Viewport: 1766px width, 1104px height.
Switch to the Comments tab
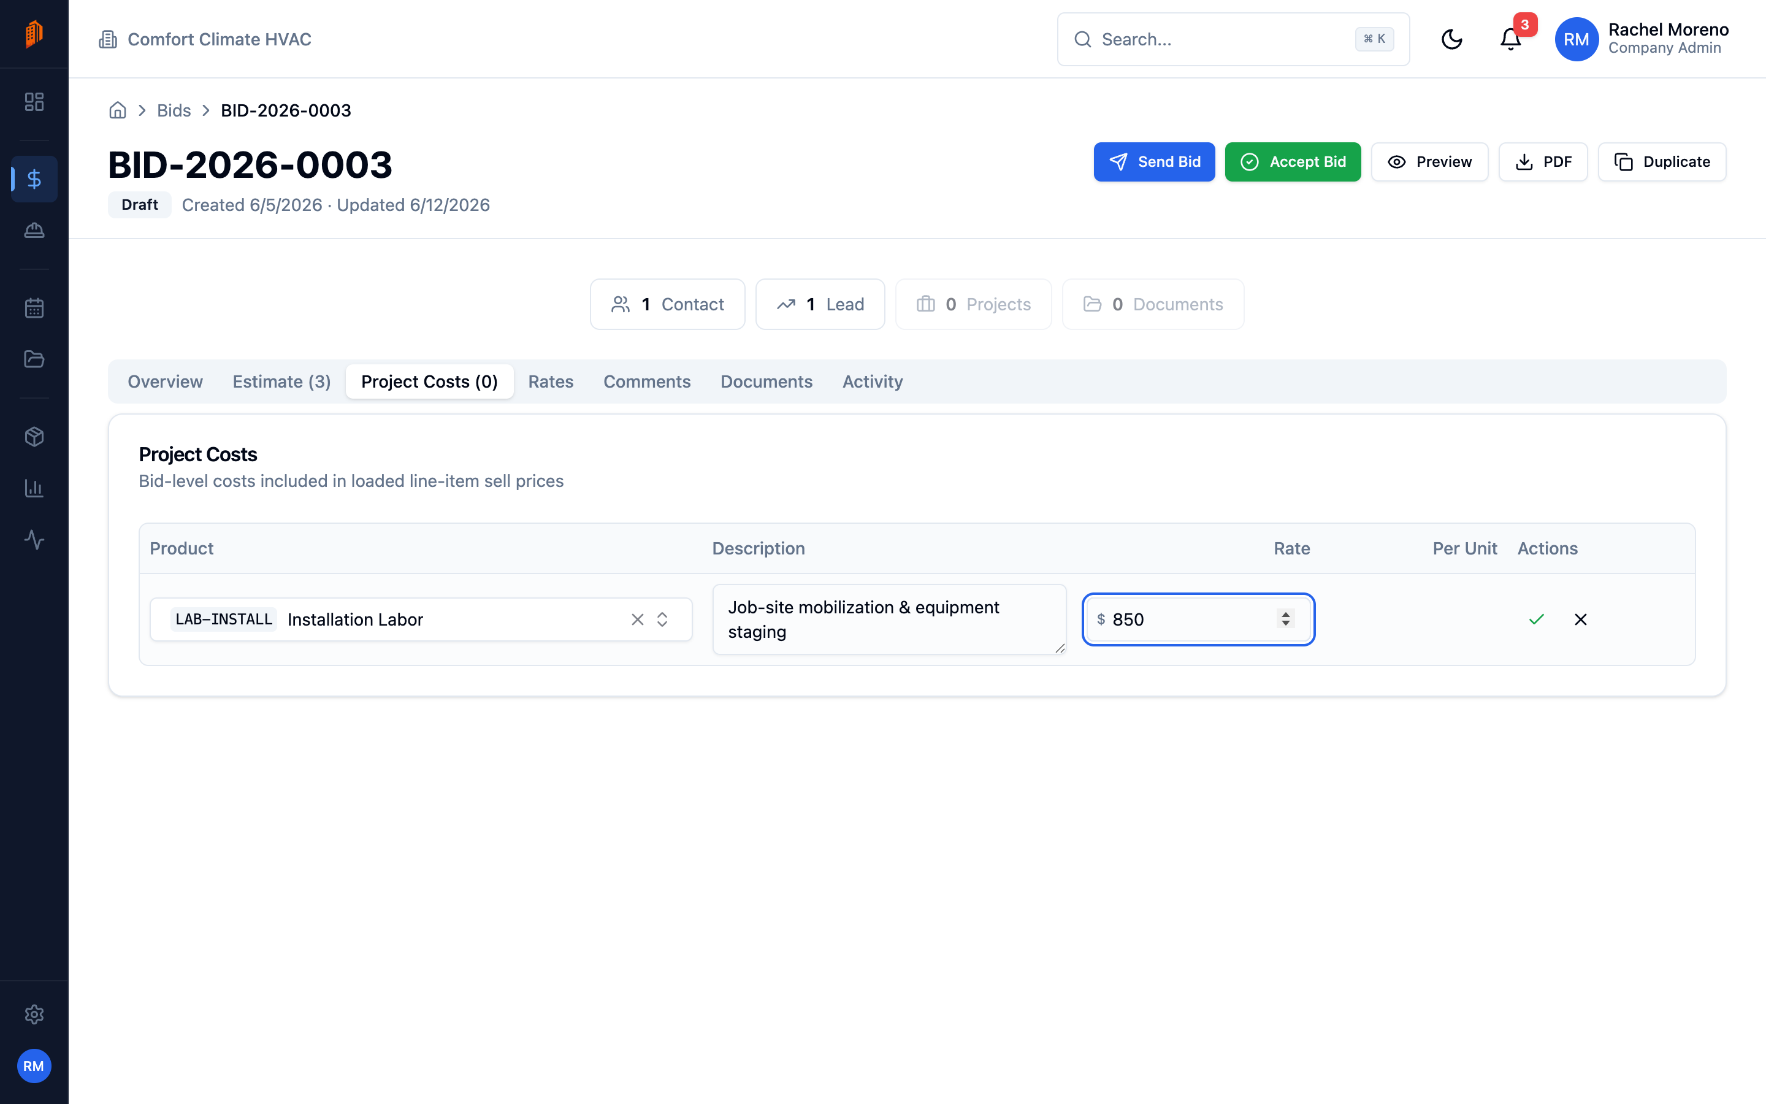click(646, 382)
